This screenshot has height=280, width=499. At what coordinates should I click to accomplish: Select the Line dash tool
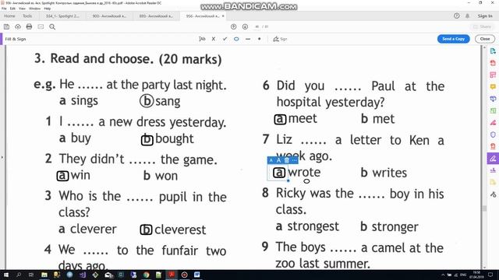pos(248,39)
